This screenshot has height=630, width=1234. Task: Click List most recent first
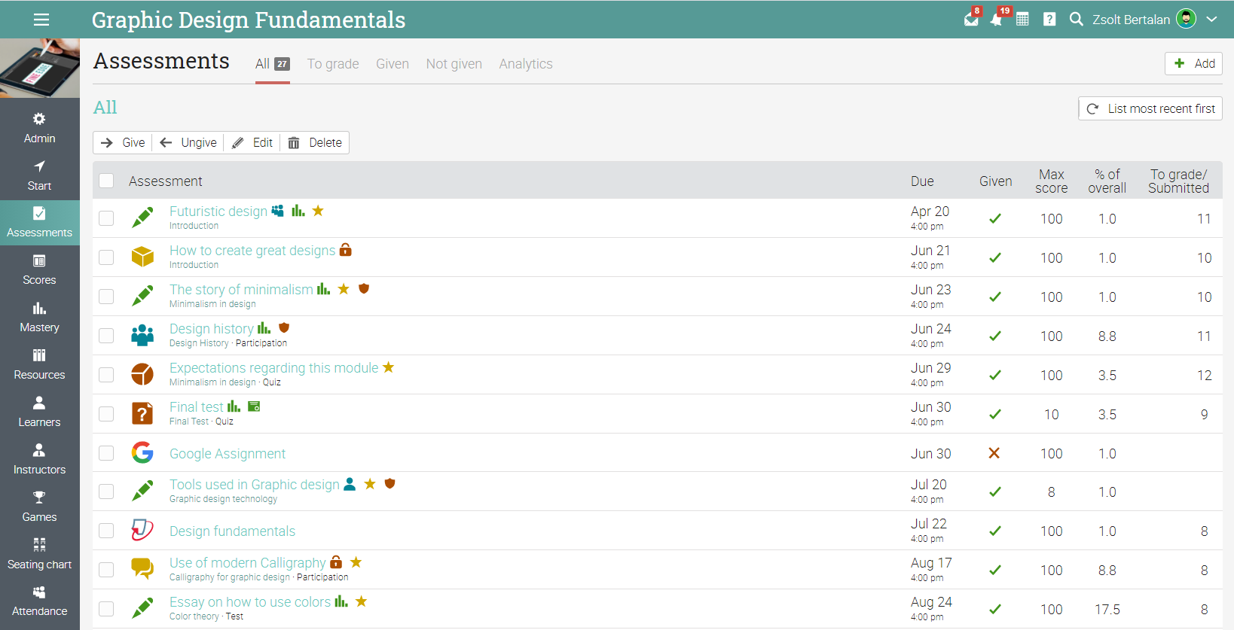pyautogui.click(x=1150, y=108)
